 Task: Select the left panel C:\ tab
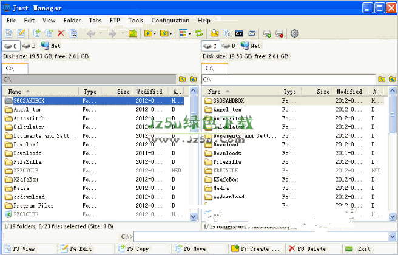click(15, 69)
